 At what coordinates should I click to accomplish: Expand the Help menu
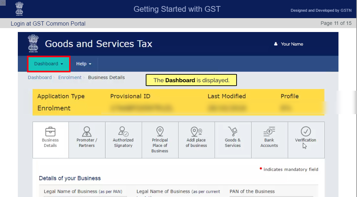(x=84, y=64)
